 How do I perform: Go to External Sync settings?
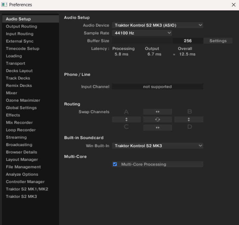coord(31,41)
